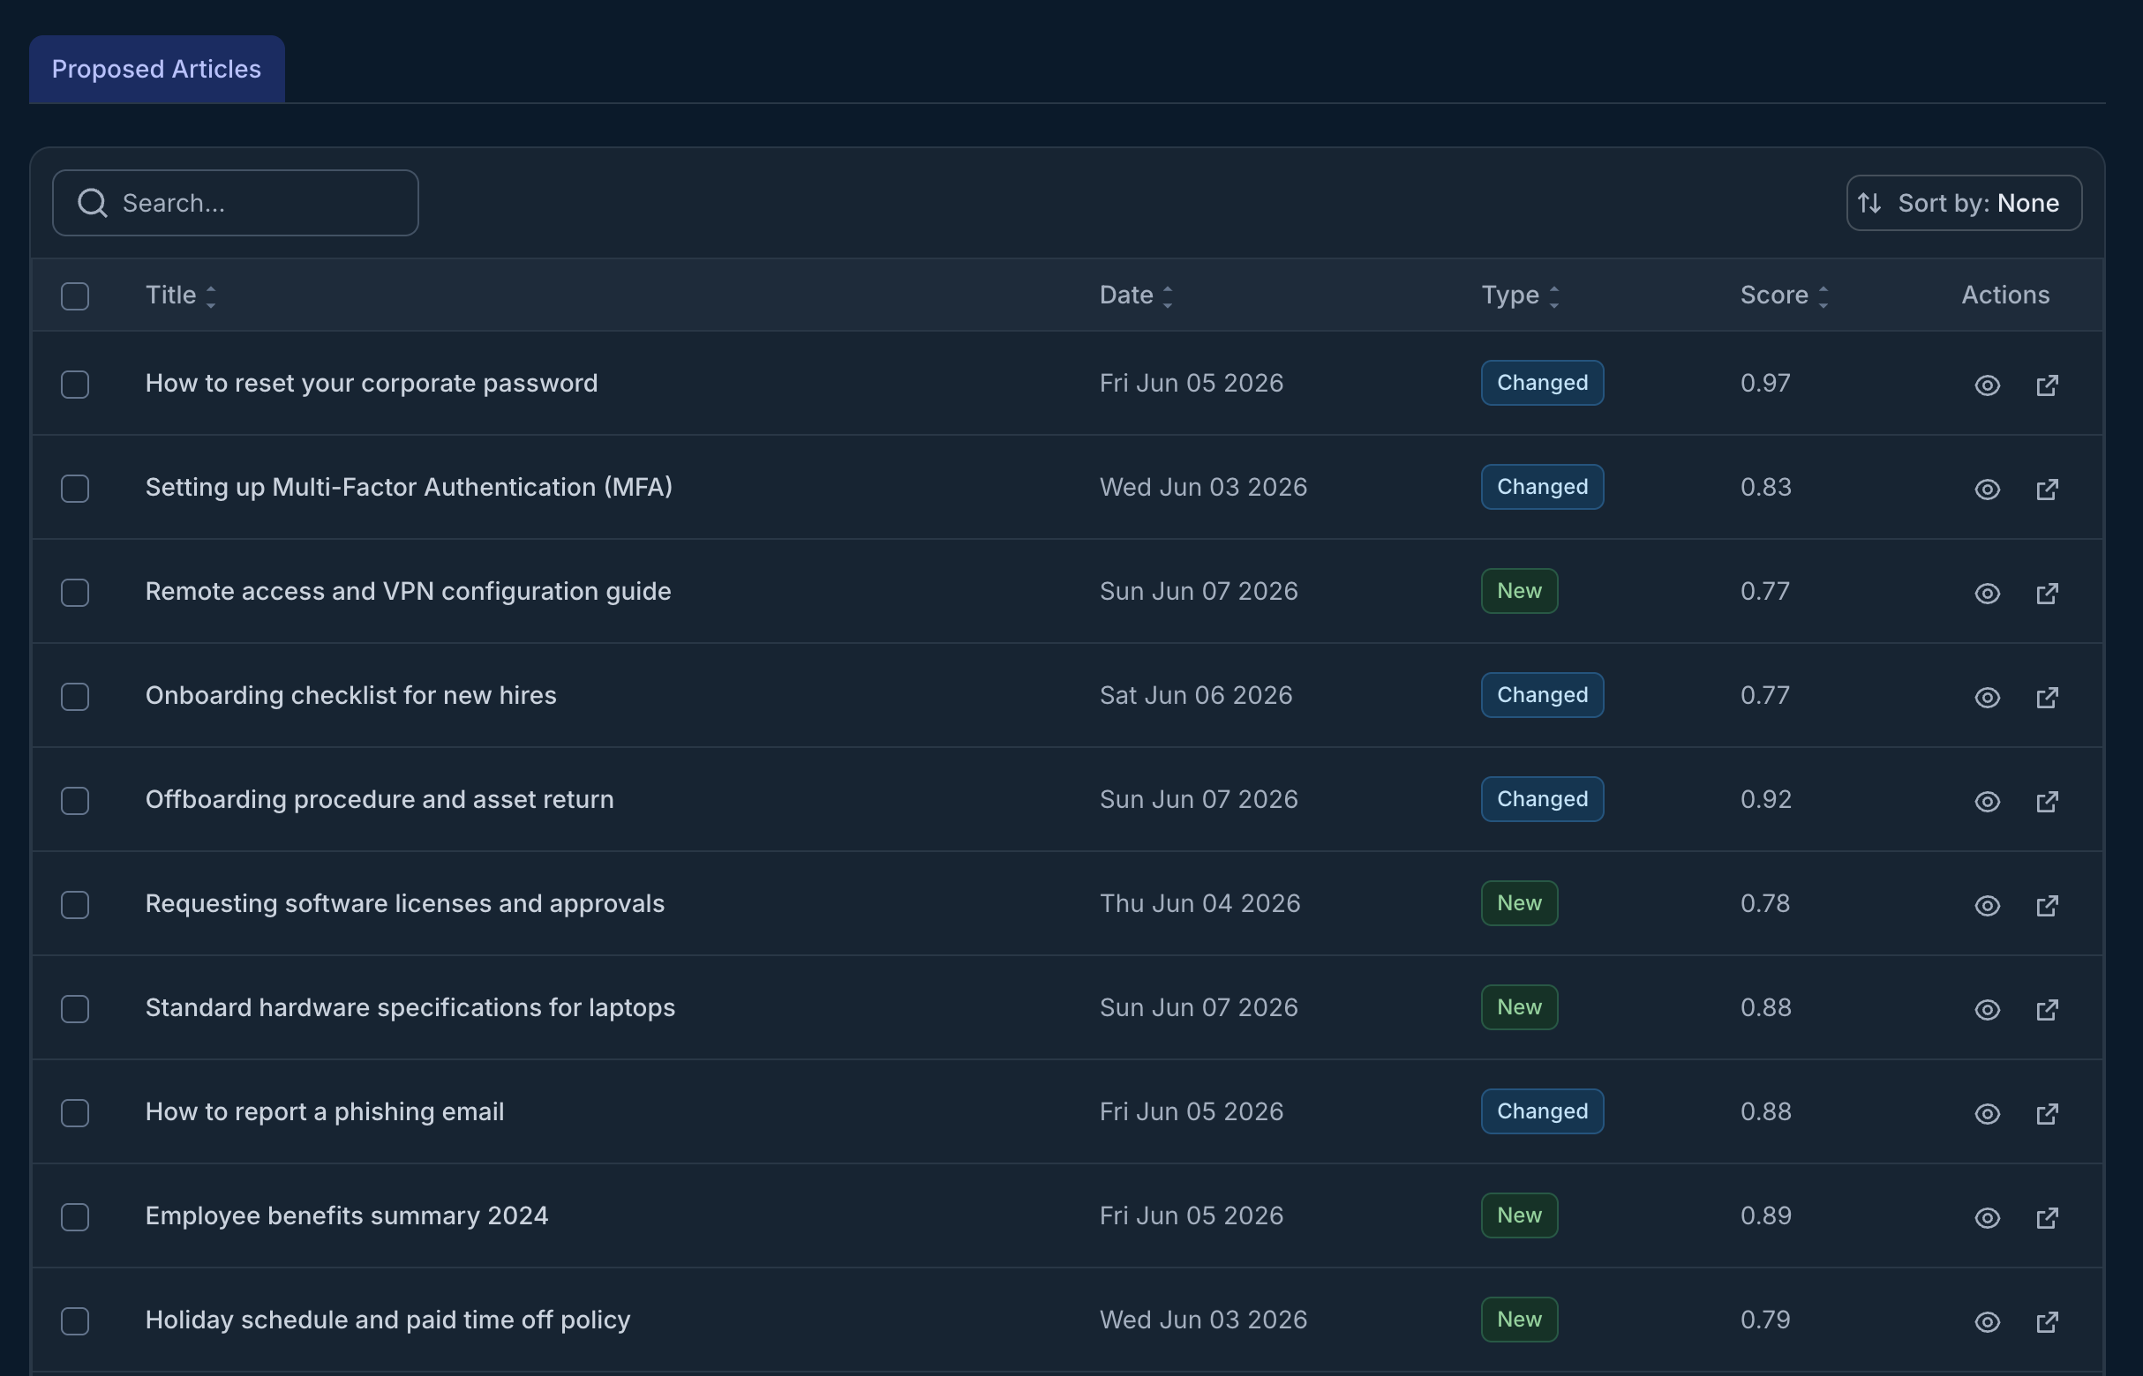Select the Multi-Factor Authentication row checkbox

pyautogui.click(x=75, y=489)
